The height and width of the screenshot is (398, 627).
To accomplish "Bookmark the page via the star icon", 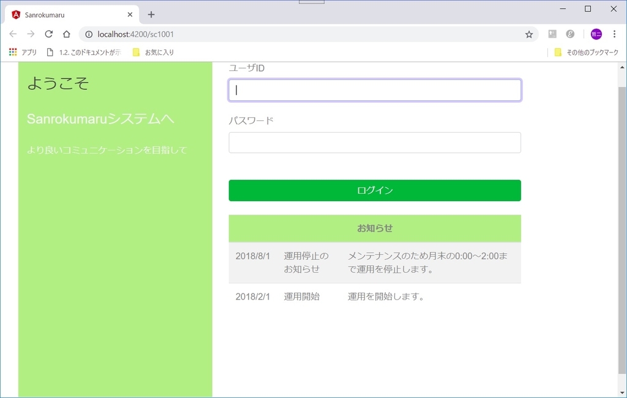I will [528, 34].
